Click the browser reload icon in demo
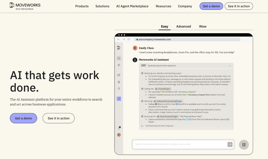This screenshot has height=159, width=268. click(x=129, y=39)
